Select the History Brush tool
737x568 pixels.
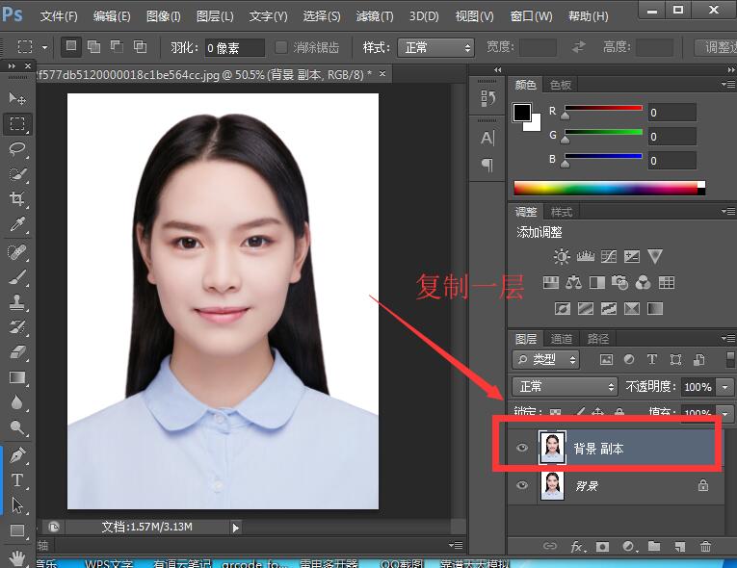(x=17, y=327)
